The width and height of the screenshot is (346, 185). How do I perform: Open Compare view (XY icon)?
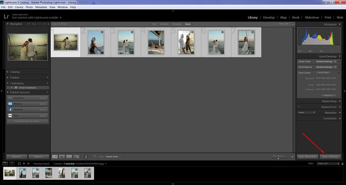69,157
